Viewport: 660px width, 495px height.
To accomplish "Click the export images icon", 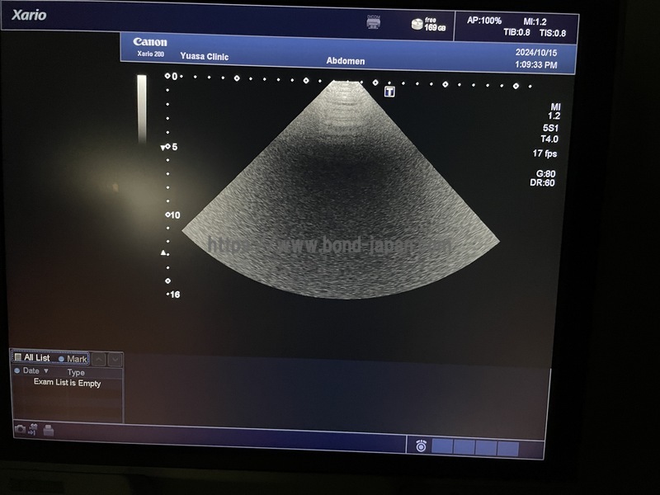I will coord(33,429).
